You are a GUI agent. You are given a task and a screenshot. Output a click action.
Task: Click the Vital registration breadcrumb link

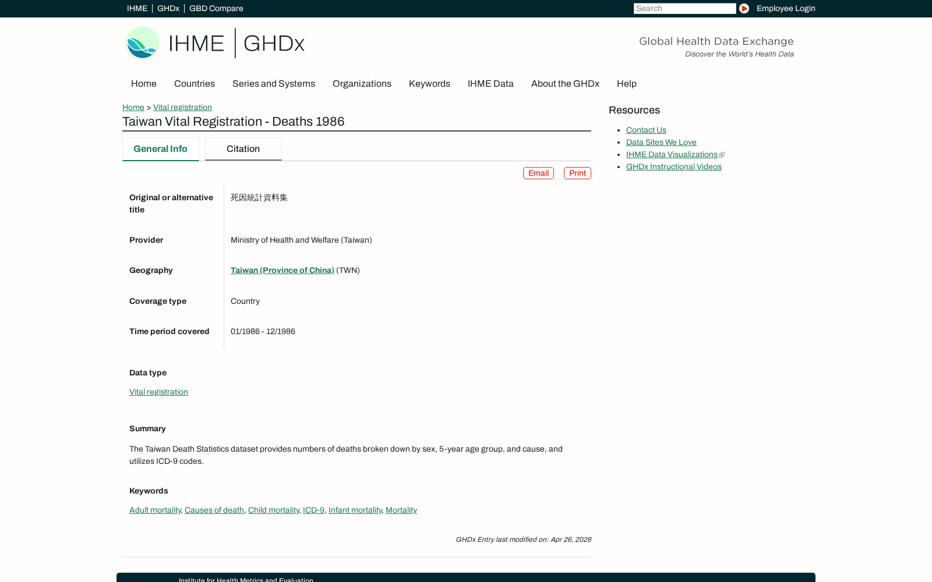182,107
